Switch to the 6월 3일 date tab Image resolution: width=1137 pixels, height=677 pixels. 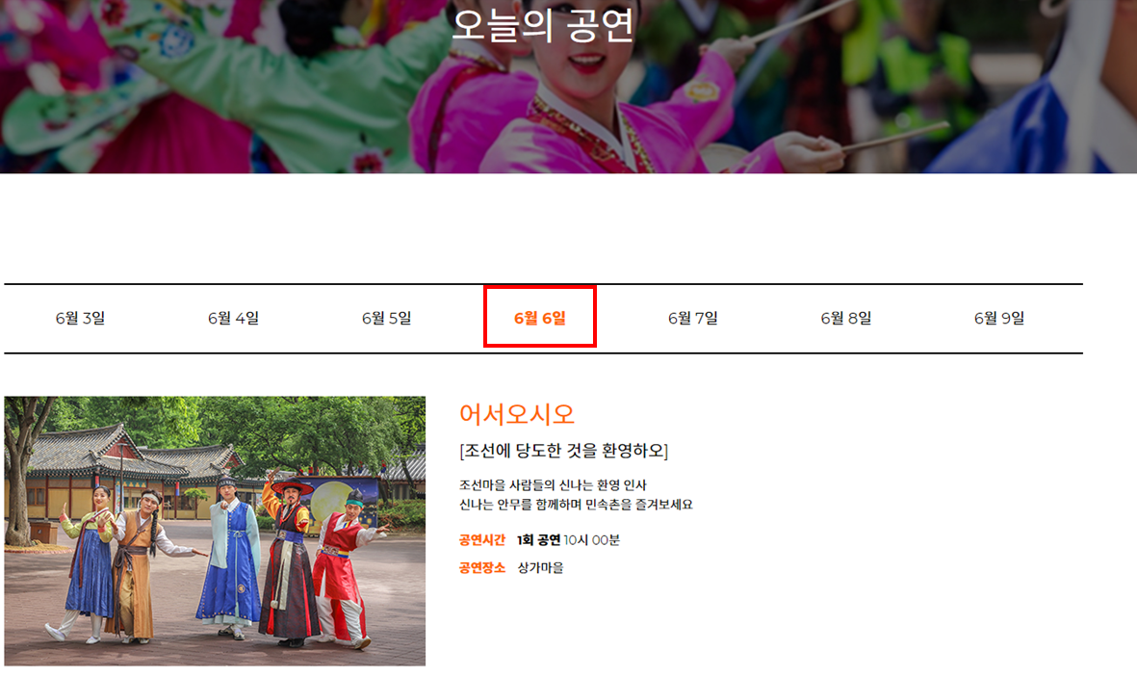(80, 318)
